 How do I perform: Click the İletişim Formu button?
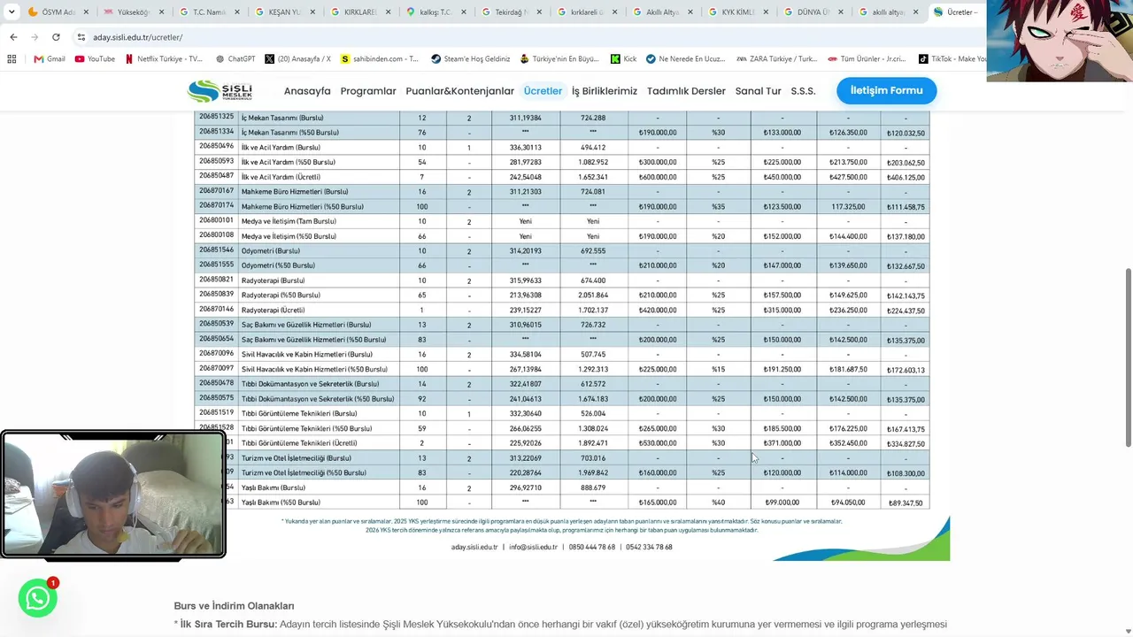click(x=886, y=90)
